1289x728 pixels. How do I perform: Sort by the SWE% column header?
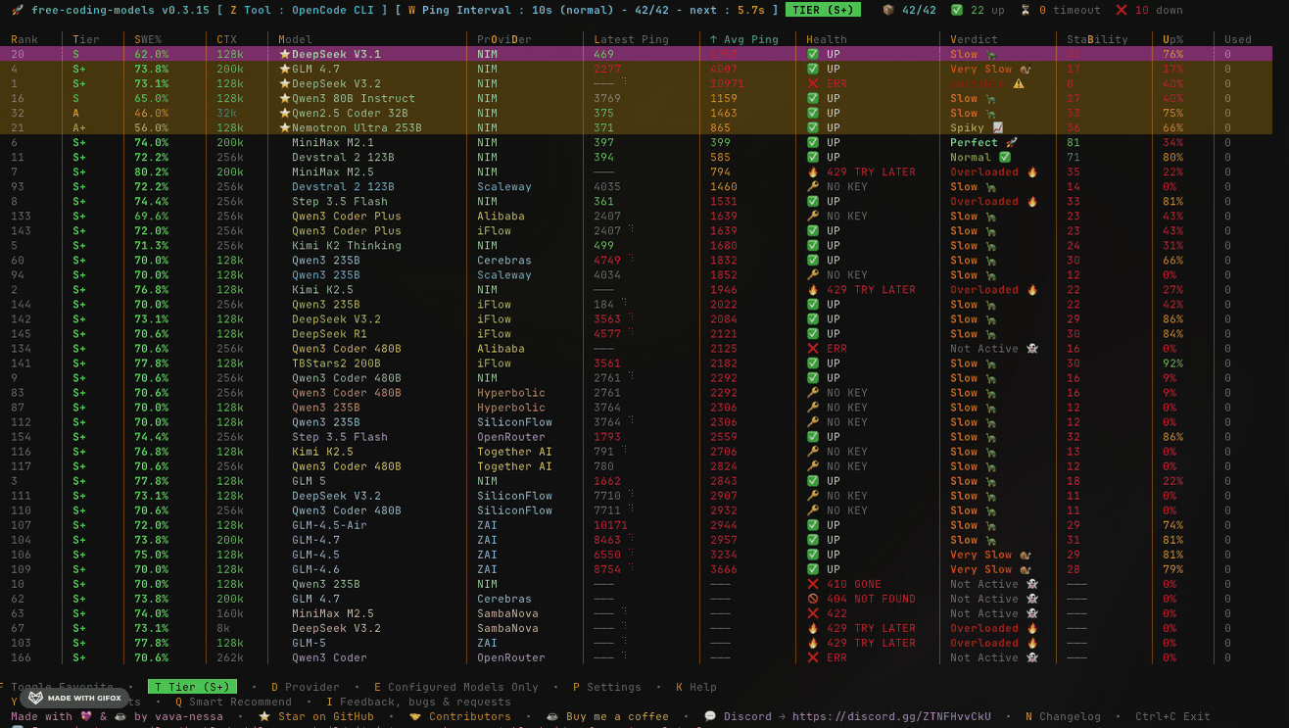(x=148, y=39)
